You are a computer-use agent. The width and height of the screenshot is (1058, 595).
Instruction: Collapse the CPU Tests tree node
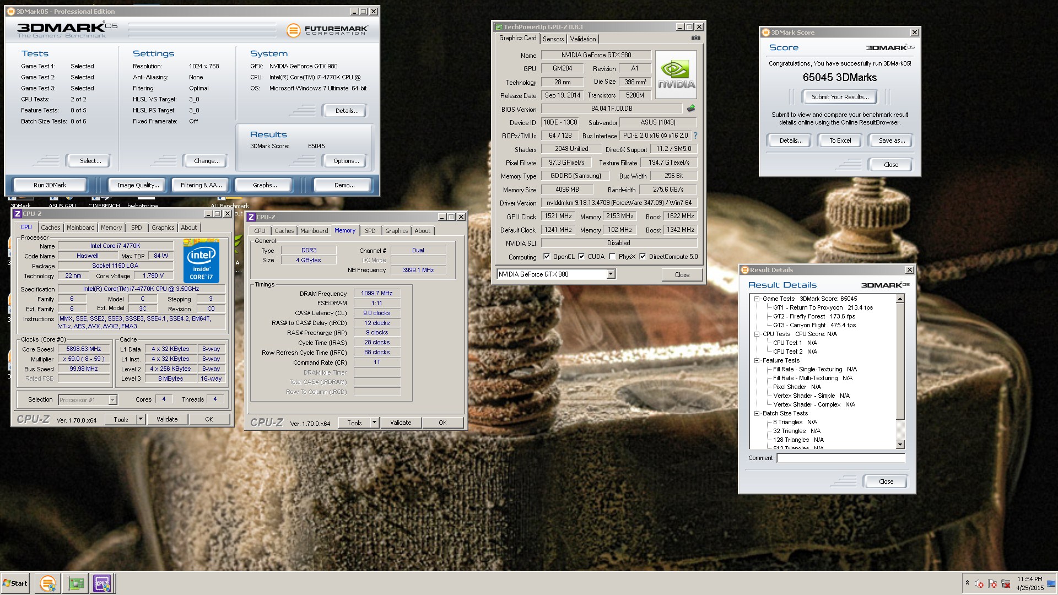pos(757,334)
